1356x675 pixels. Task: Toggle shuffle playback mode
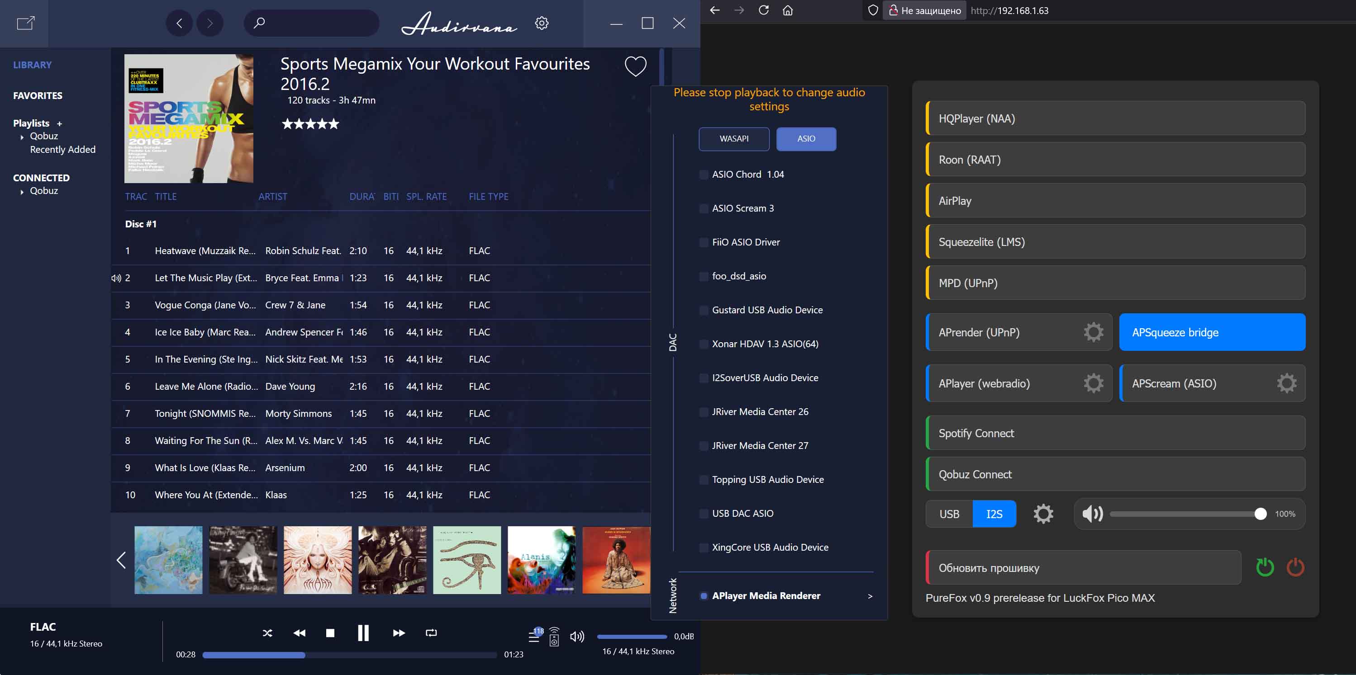[267, 633]
